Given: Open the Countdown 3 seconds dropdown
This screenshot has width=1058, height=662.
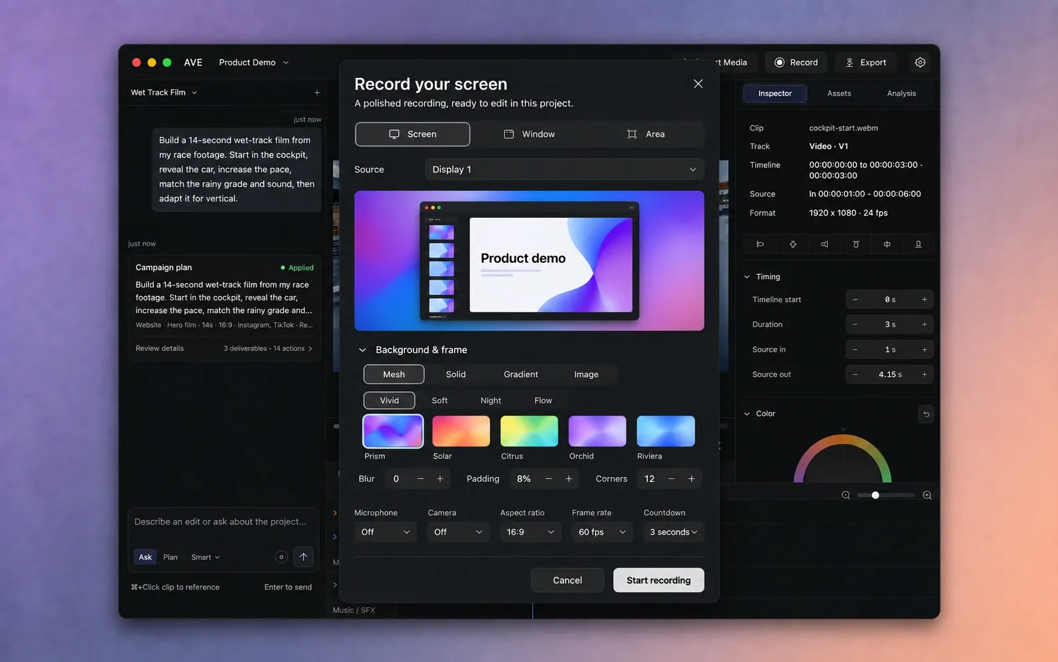Looking at the screenshot, I should (x=673, y=532).
